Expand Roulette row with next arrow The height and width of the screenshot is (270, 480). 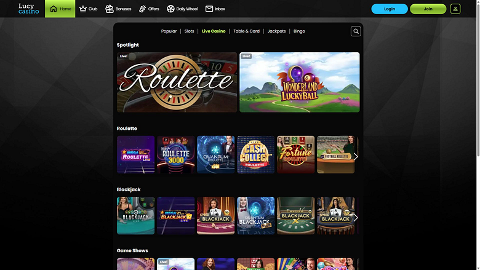coord(356,157)
